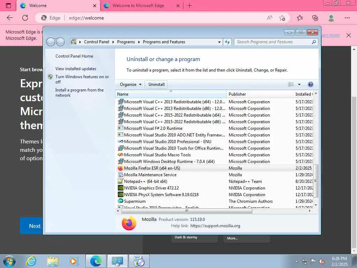The width and height of the screenshot is (357, 268).
Task: Click the Edge refresh icon
Action: coord(25,18)
